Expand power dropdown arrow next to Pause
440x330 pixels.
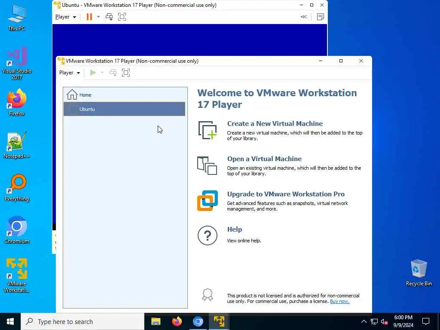pos(98,17)
